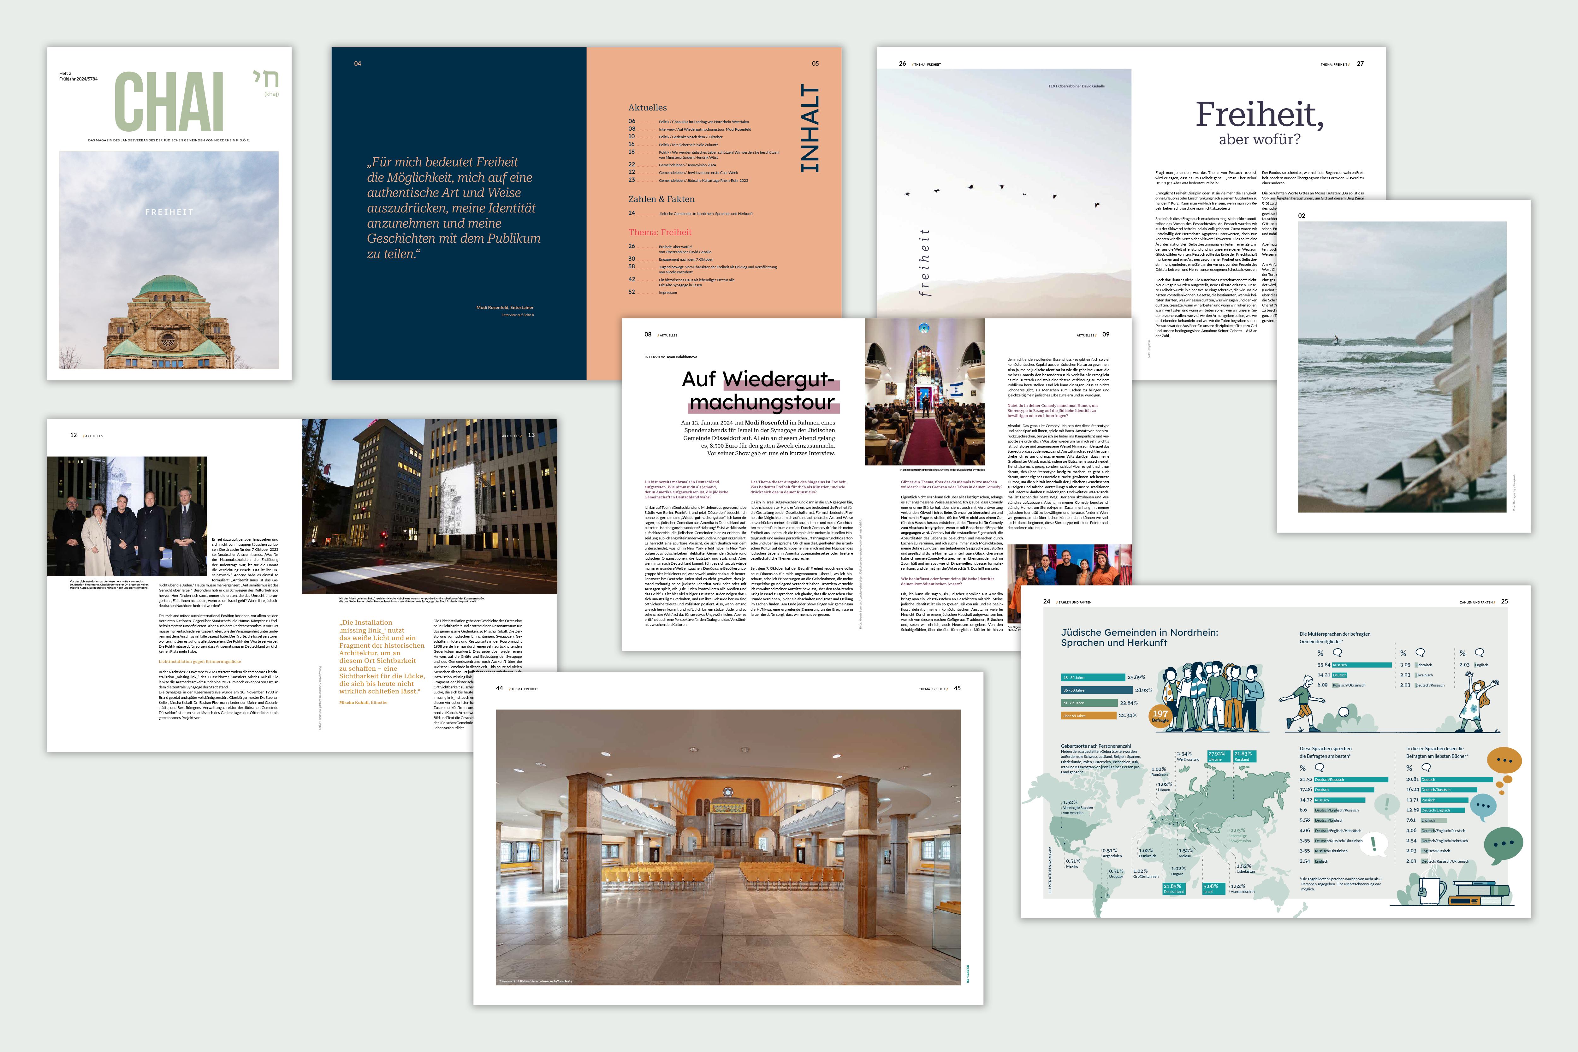This screenshot has height=1052, width=1578.
Task: Click the tea mug illustration
Action: [x=1430, y=891]
